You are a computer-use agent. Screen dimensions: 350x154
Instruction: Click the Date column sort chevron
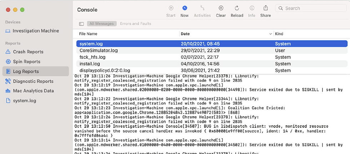(270, 34)
